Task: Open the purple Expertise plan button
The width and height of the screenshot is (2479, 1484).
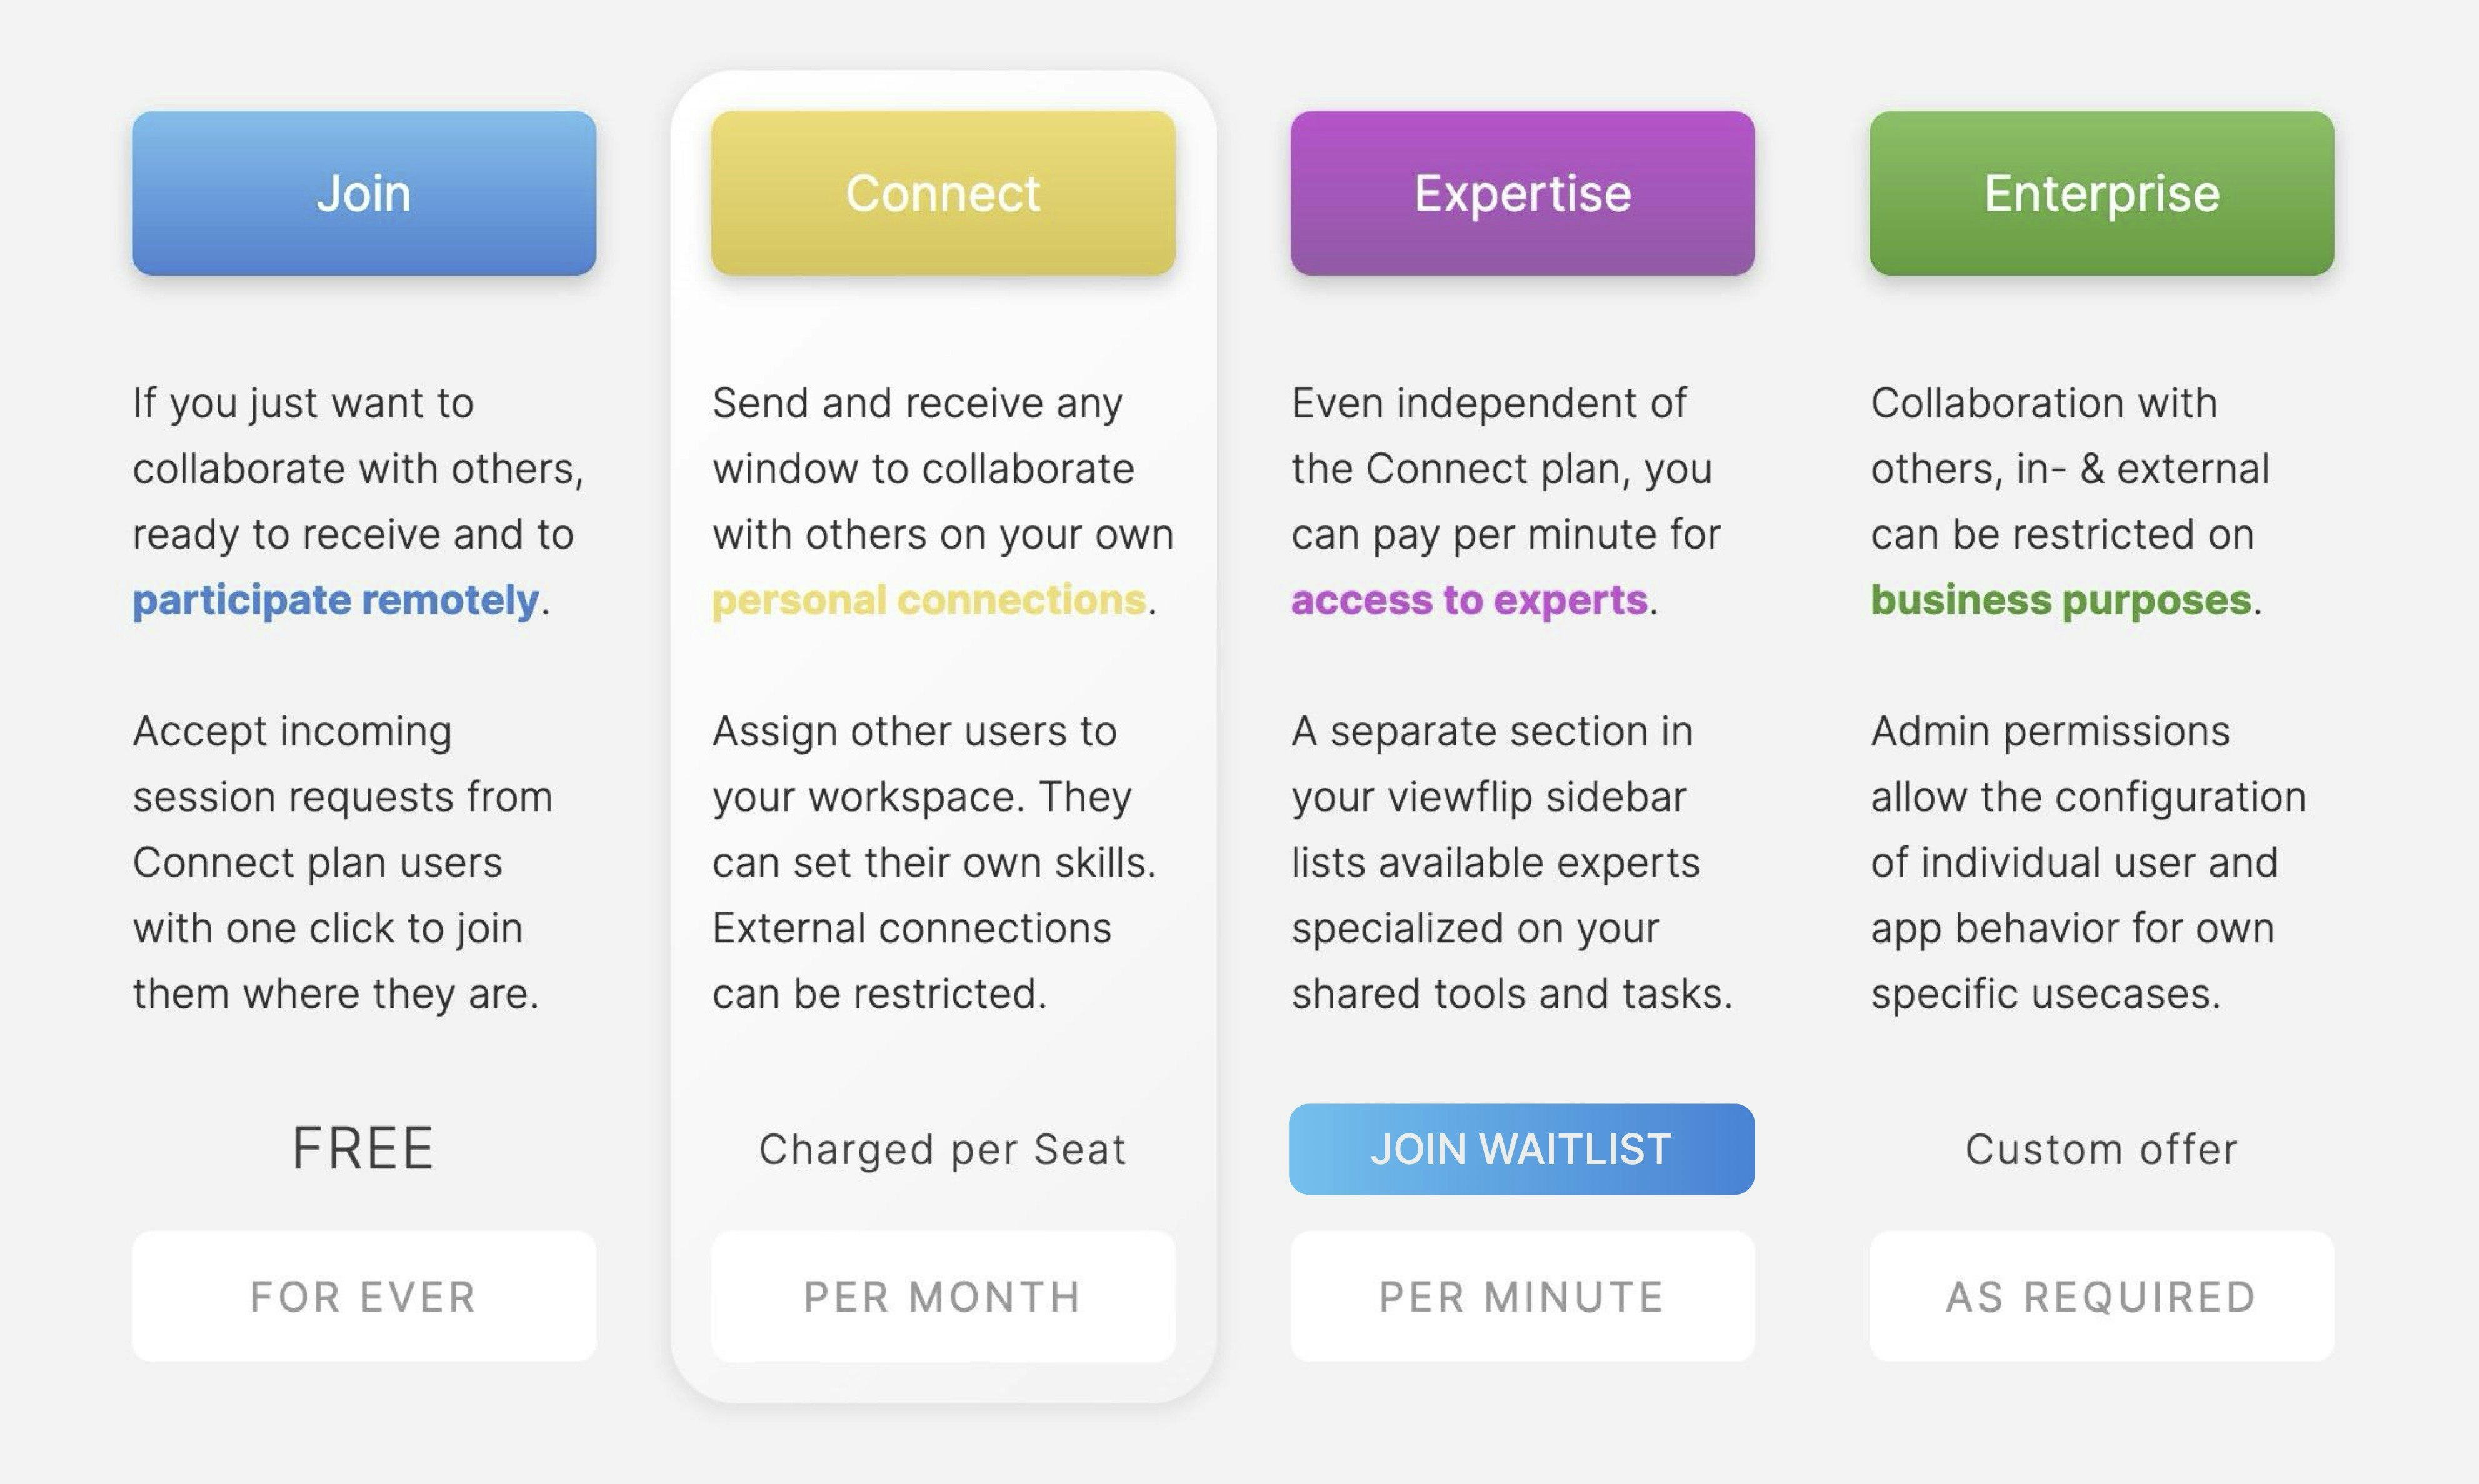Action: coord(1521,193)
